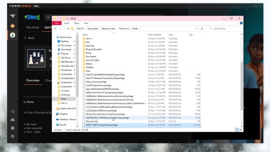Open the CurseForge help question icon

point(13,128)
